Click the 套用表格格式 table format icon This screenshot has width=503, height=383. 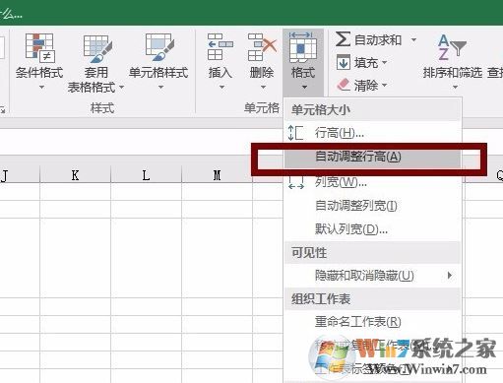point(97,48)
